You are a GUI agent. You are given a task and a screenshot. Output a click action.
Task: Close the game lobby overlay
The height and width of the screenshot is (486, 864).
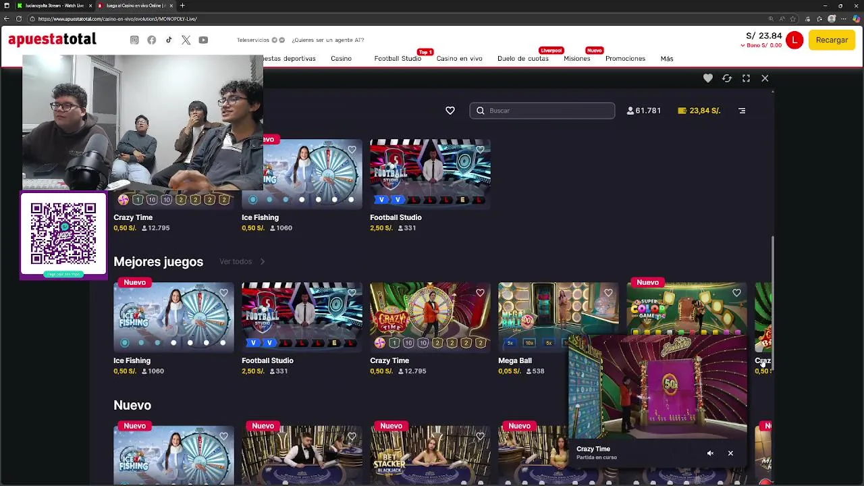(x=765, y=78)
